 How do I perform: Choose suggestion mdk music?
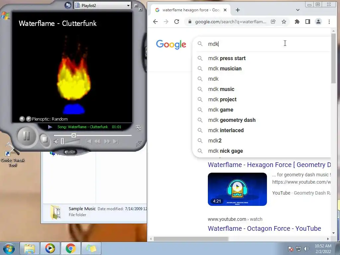[x=262, y=89]
